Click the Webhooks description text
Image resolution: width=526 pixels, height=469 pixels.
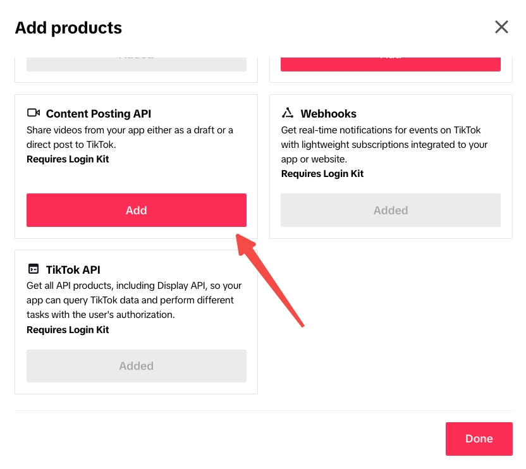[384, 144]
